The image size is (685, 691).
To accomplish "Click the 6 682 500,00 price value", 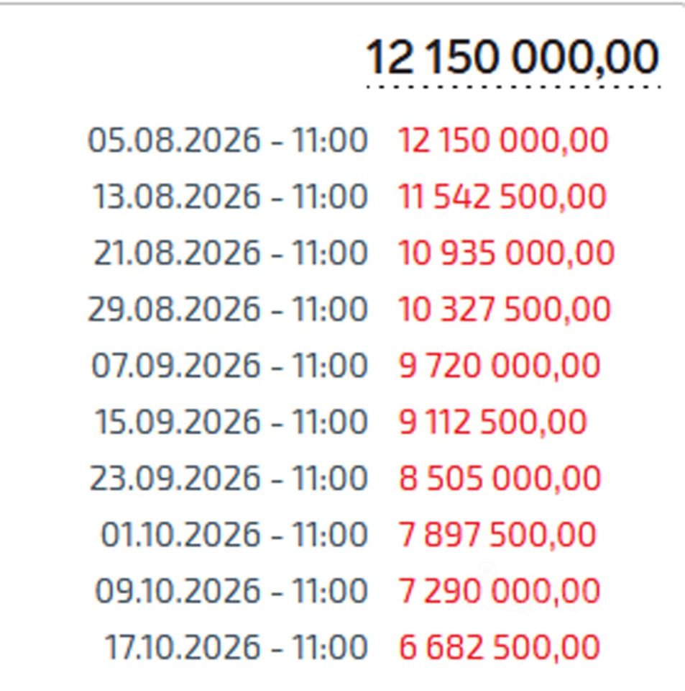I will point(499,647).
